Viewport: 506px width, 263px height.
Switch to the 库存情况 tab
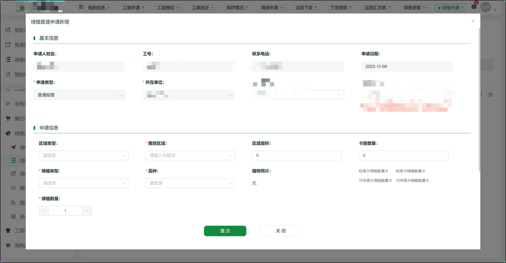[235, 7]
